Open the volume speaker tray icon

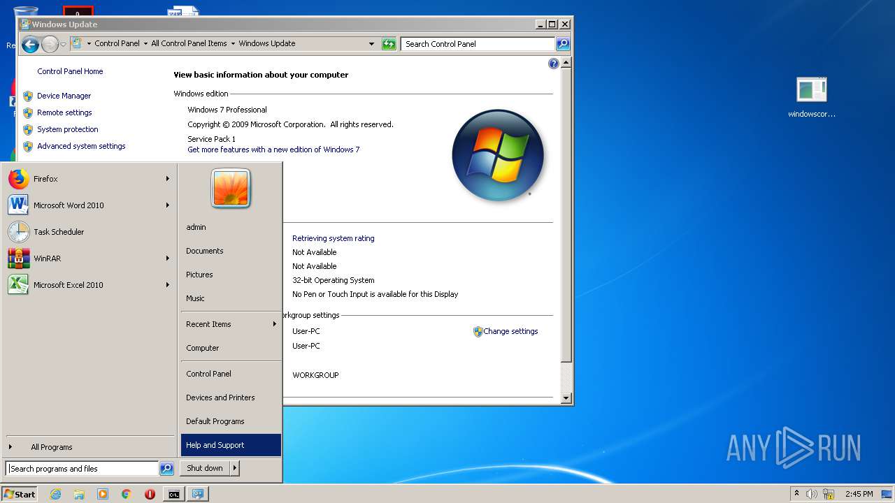(811, 494)
